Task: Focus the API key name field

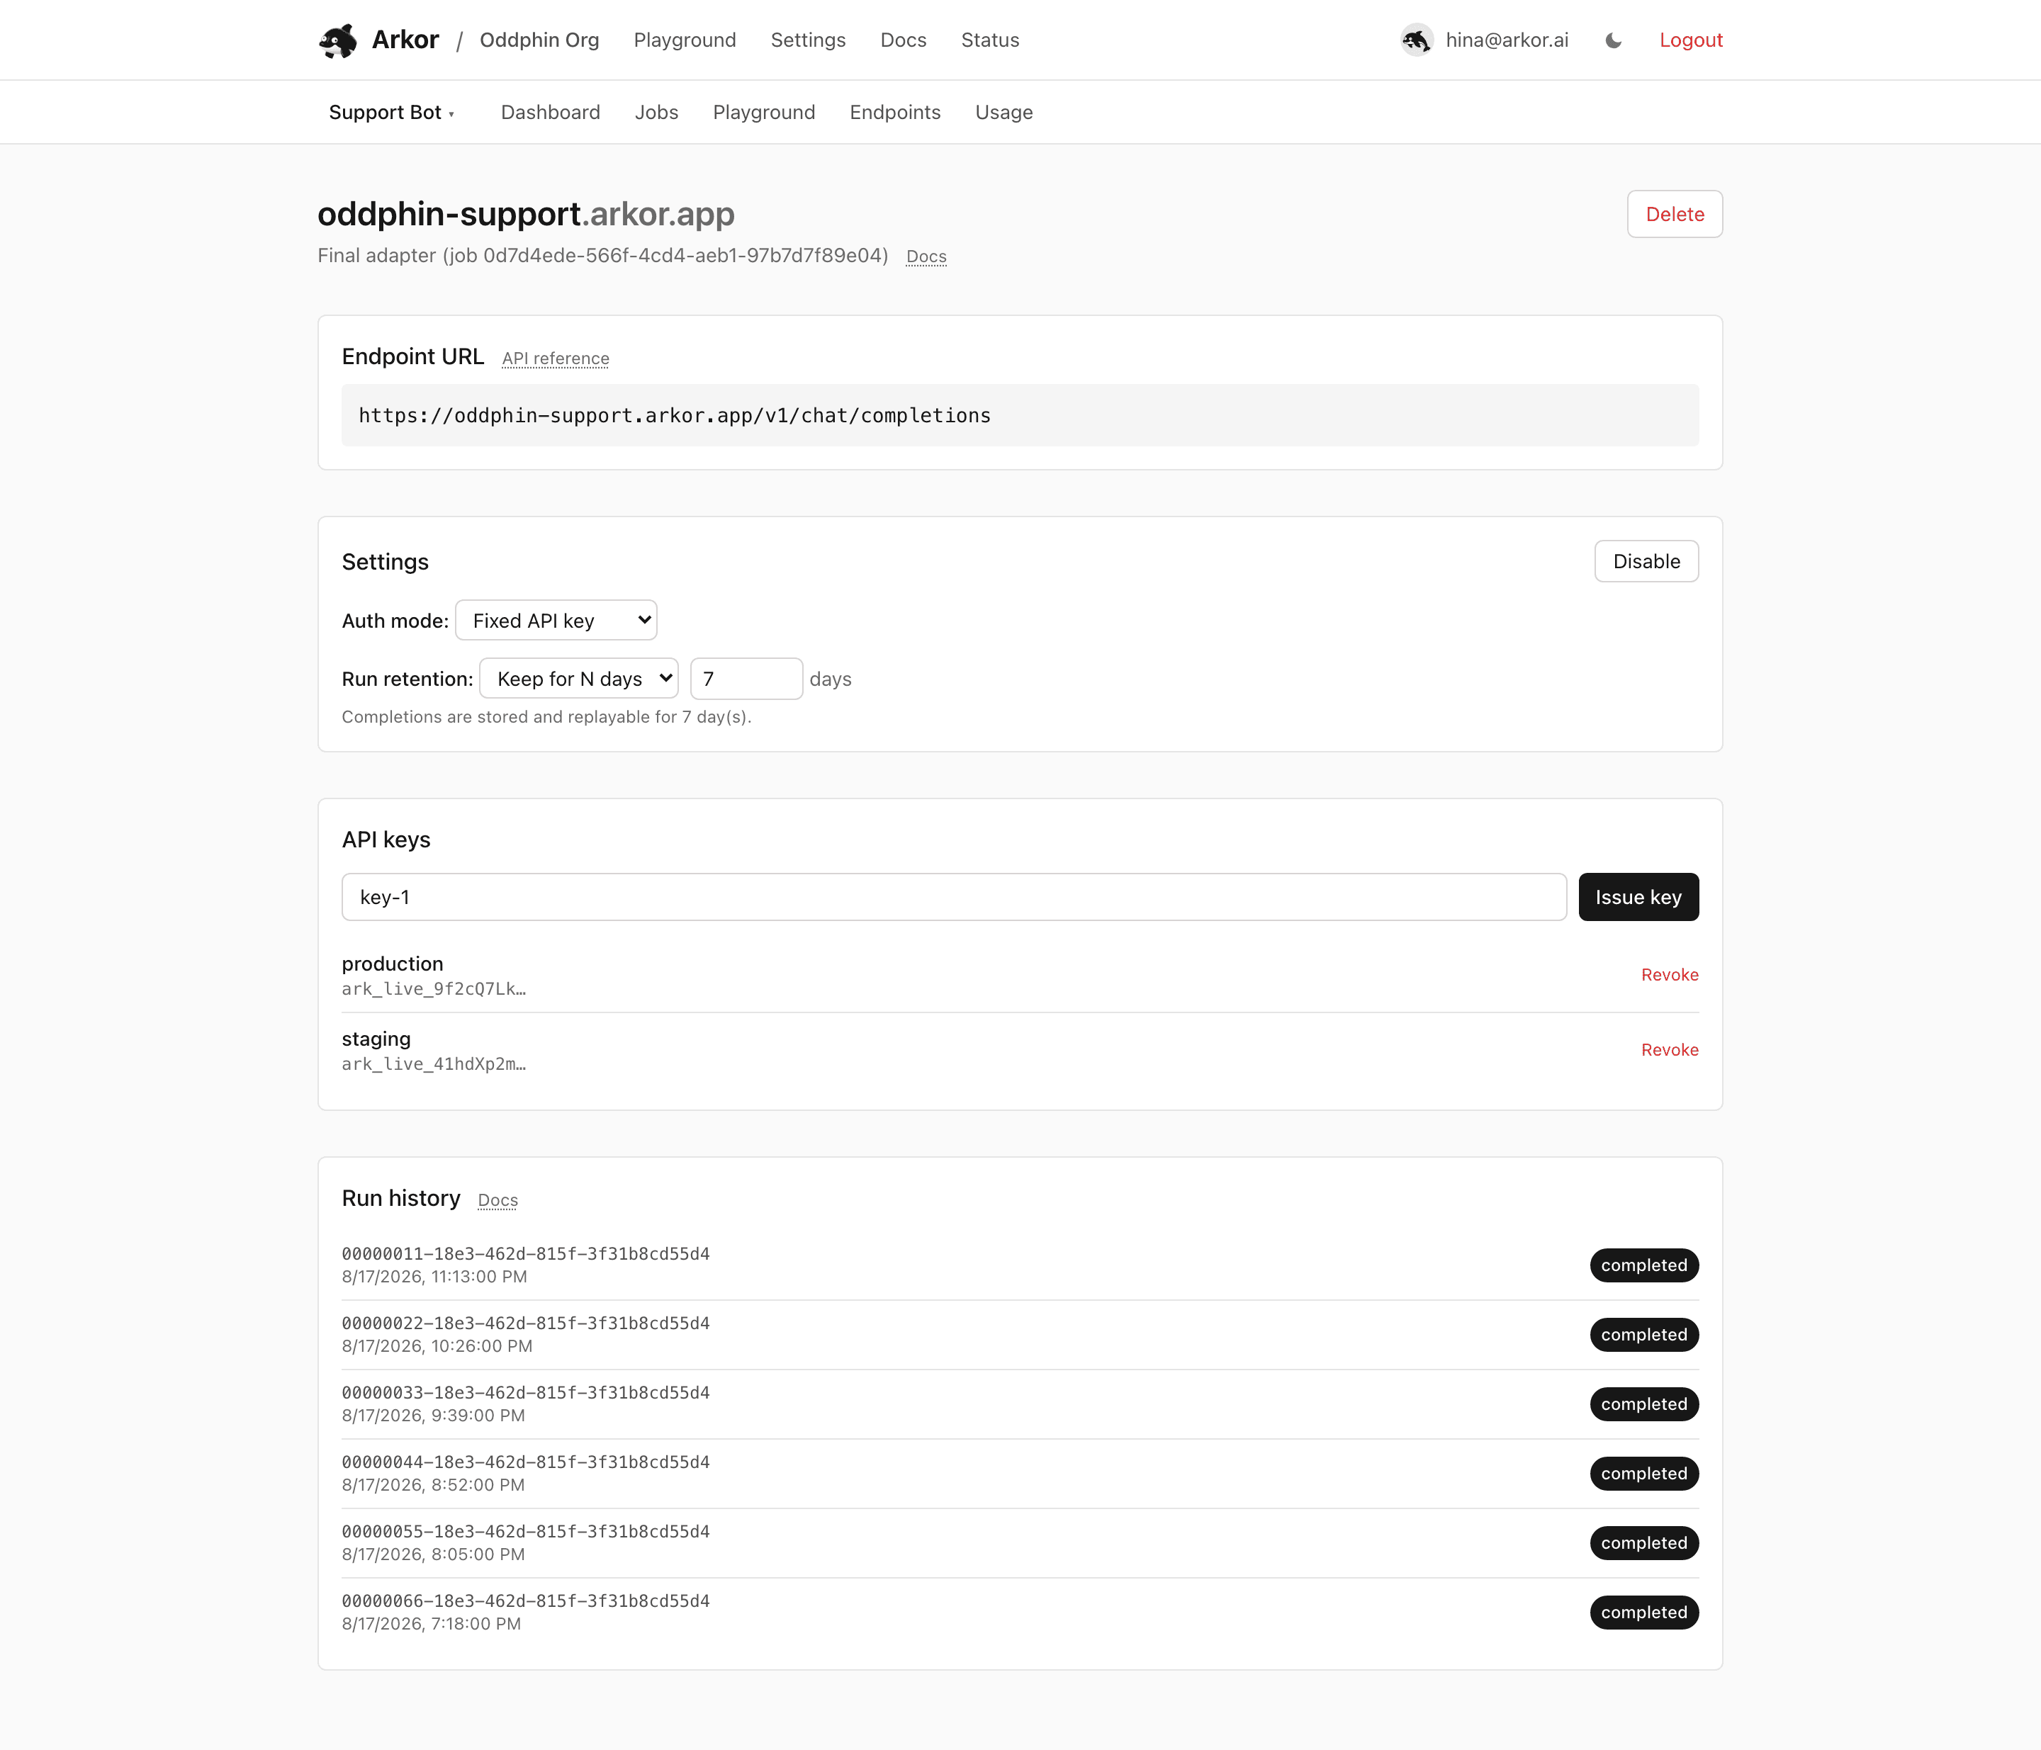Action: [x=953, y=897]
